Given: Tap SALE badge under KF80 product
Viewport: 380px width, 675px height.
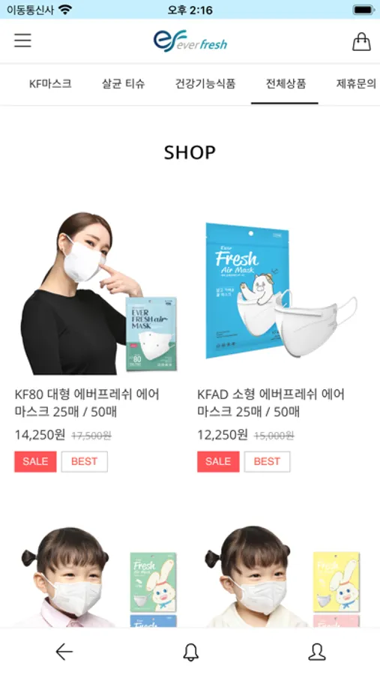Looking at the screenshot, I should (x=35, y=461).
